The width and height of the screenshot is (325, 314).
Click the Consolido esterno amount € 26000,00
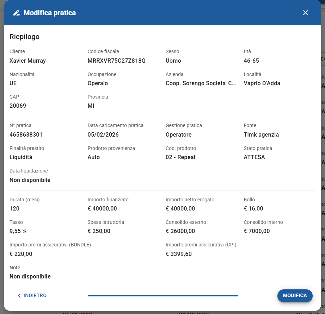point(180,231)
